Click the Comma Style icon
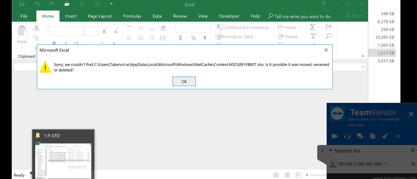This screenshot has width=417, height=179. (x=205, y=38)
